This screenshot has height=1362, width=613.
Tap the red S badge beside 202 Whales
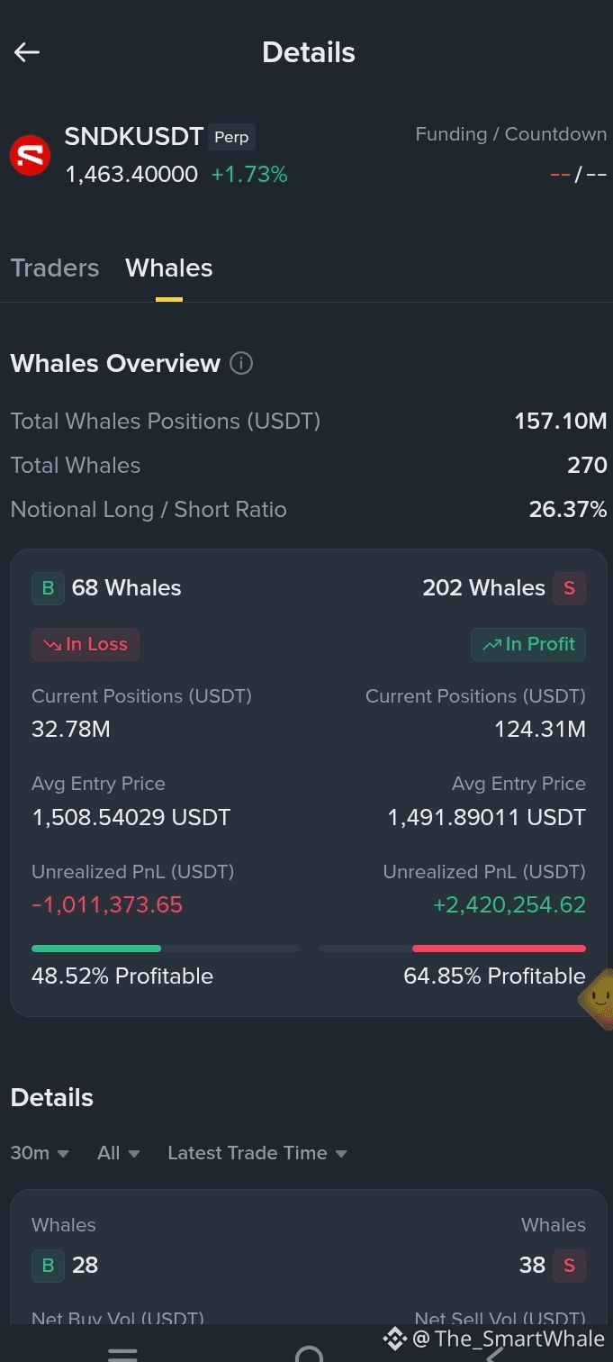[x=569, y=588]
